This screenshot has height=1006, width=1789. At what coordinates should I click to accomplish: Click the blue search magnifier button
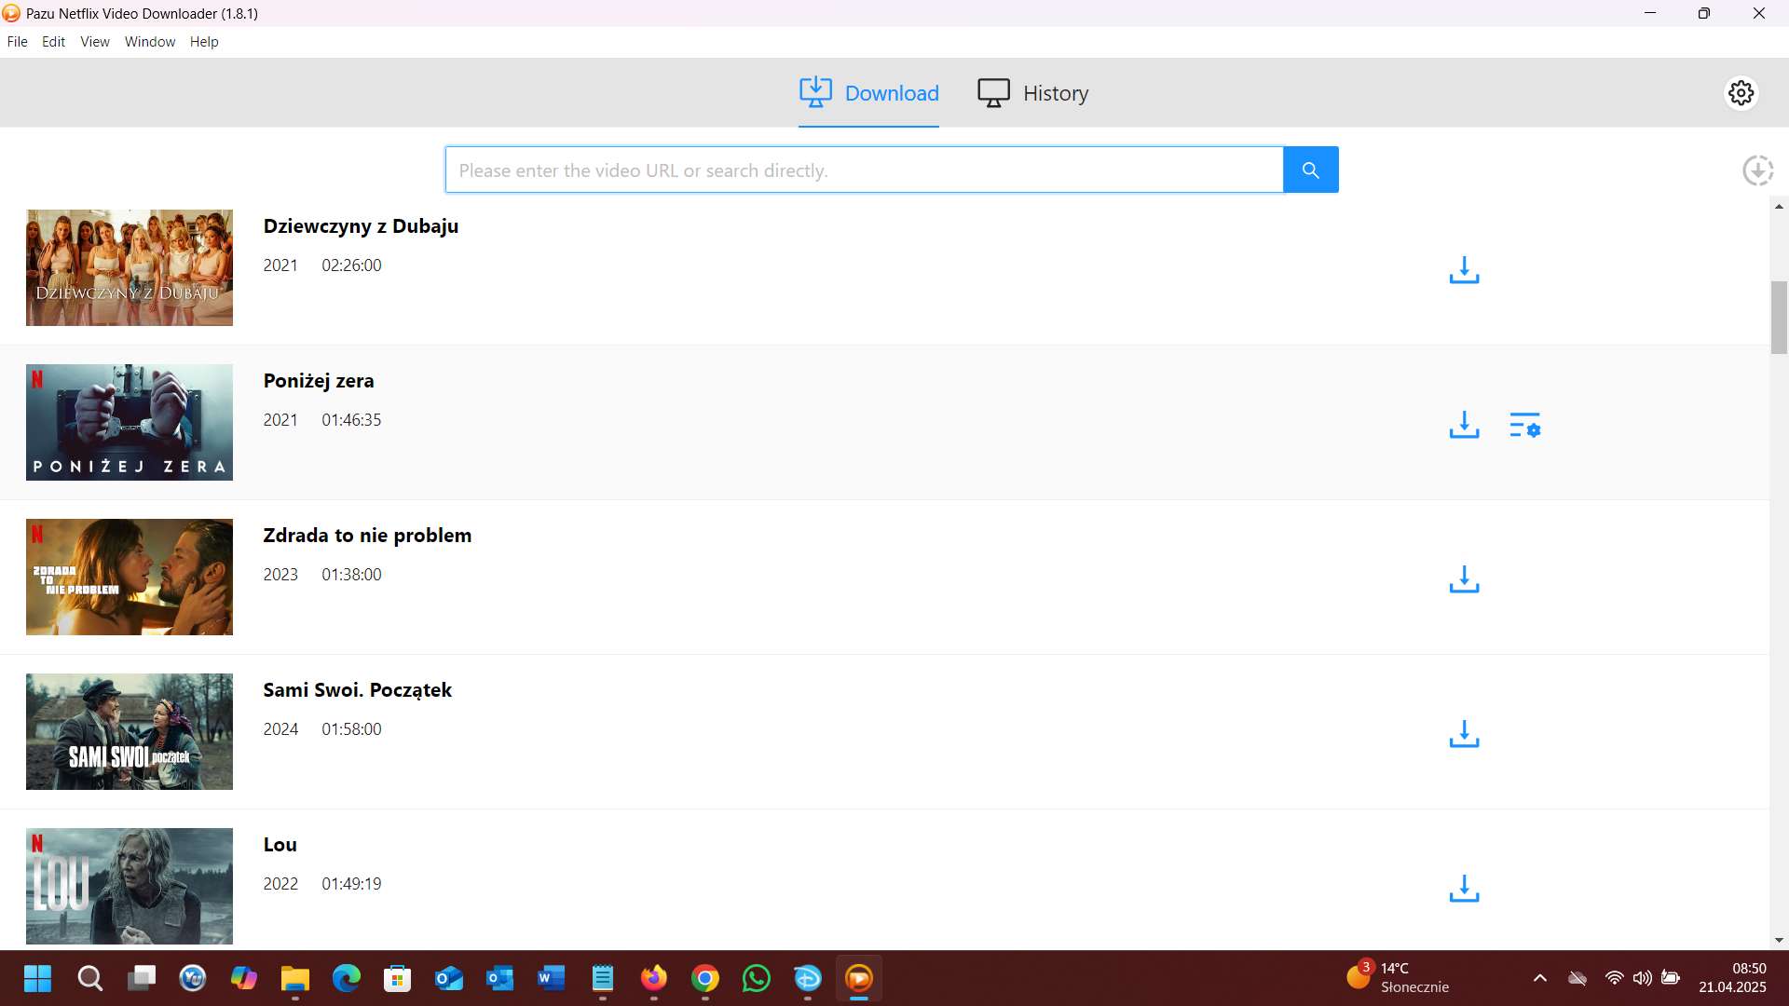tap(1310, 170)
